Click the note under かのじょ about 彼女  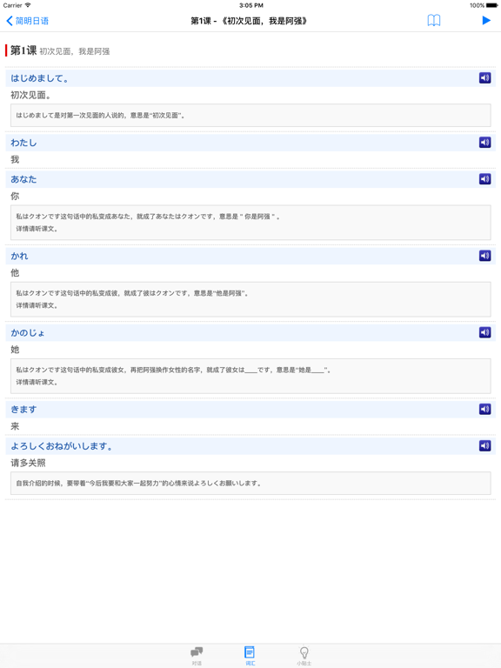tap(250, 376)
